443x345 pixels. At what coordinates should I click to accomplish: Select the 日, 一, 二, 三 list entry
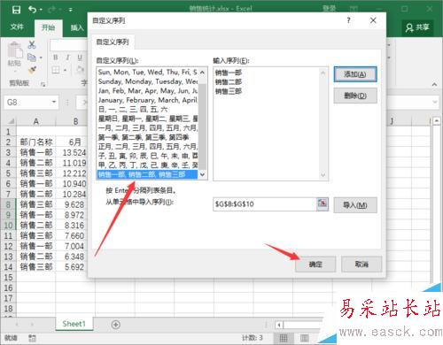(147, 110)
